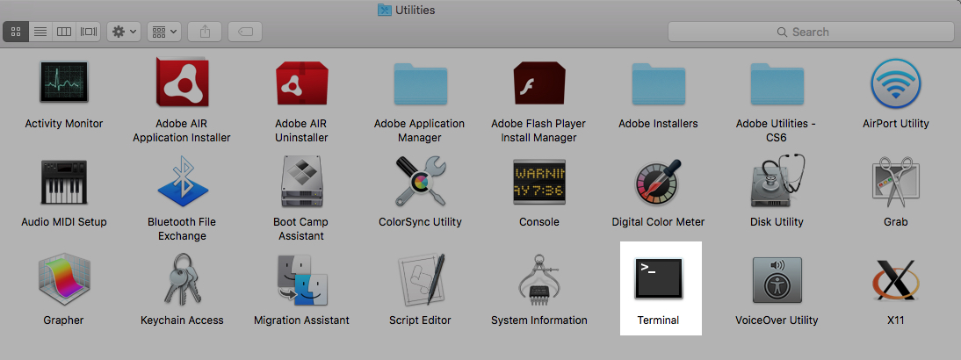Switch to icon view mode

pos(16,32)
